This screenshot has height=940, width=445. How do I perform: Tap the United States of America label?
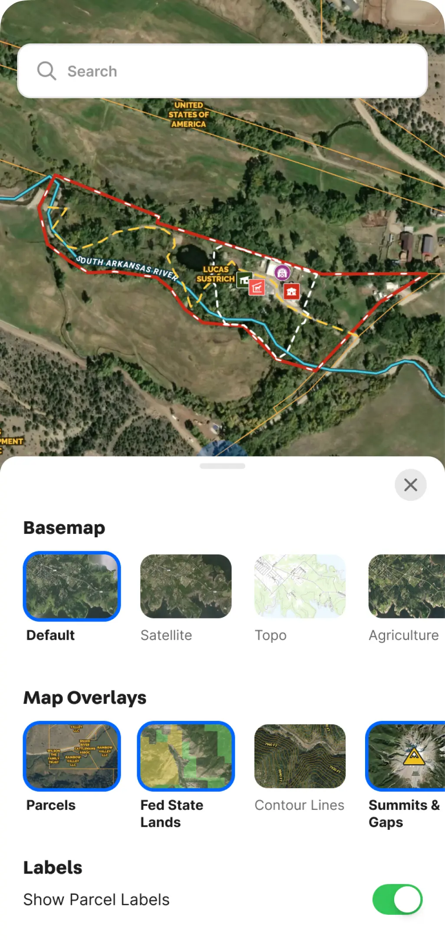point(189,115)
